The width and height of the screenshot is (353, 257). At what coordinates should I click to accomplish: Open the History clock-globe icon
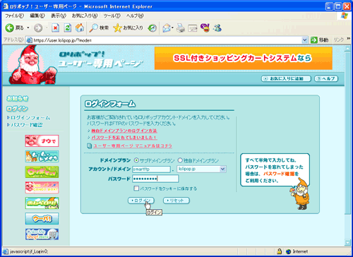tap(152, 28)
